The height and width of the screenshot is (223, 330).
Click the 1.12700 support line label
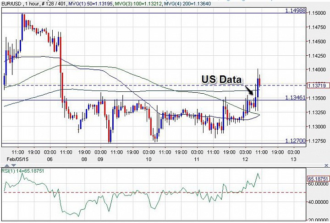click(295, 141)
